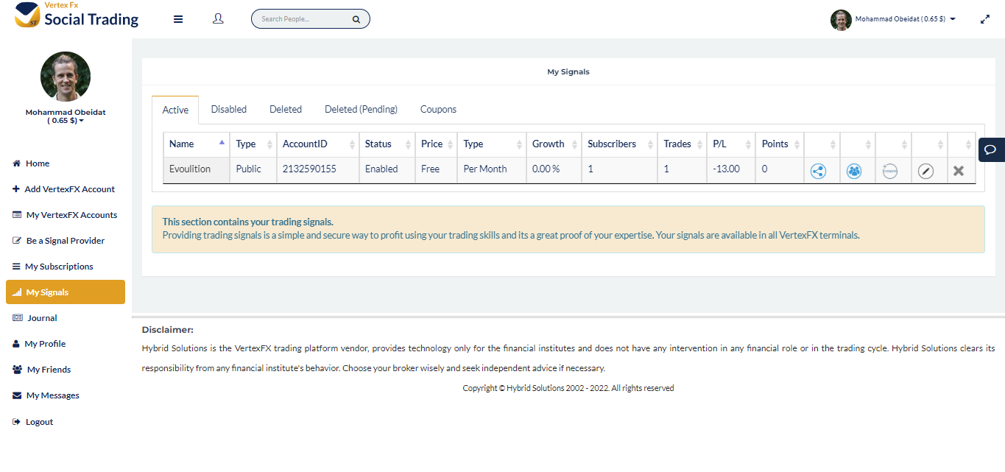
Task: Click the share icon for Evoulition signal
Action: (x=818, y=171)
